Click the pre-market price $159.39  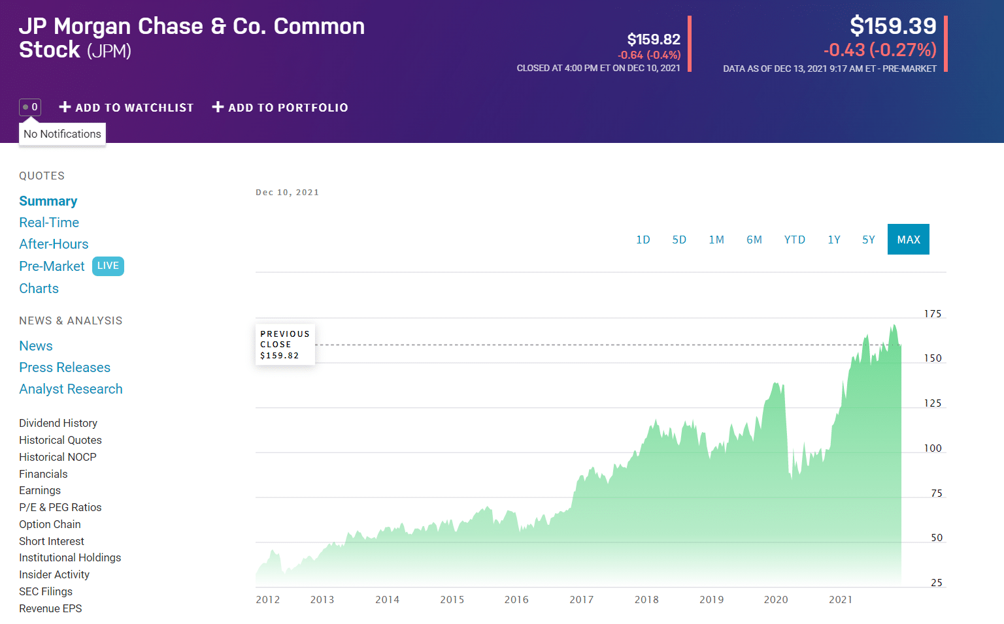893,26
